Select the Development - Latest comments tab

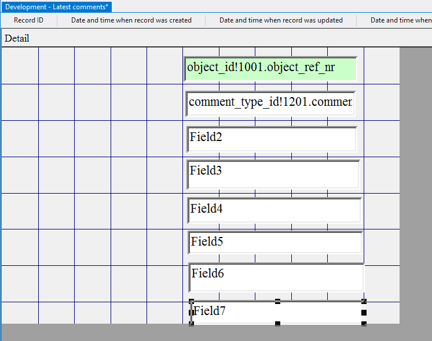coord(57,7)
